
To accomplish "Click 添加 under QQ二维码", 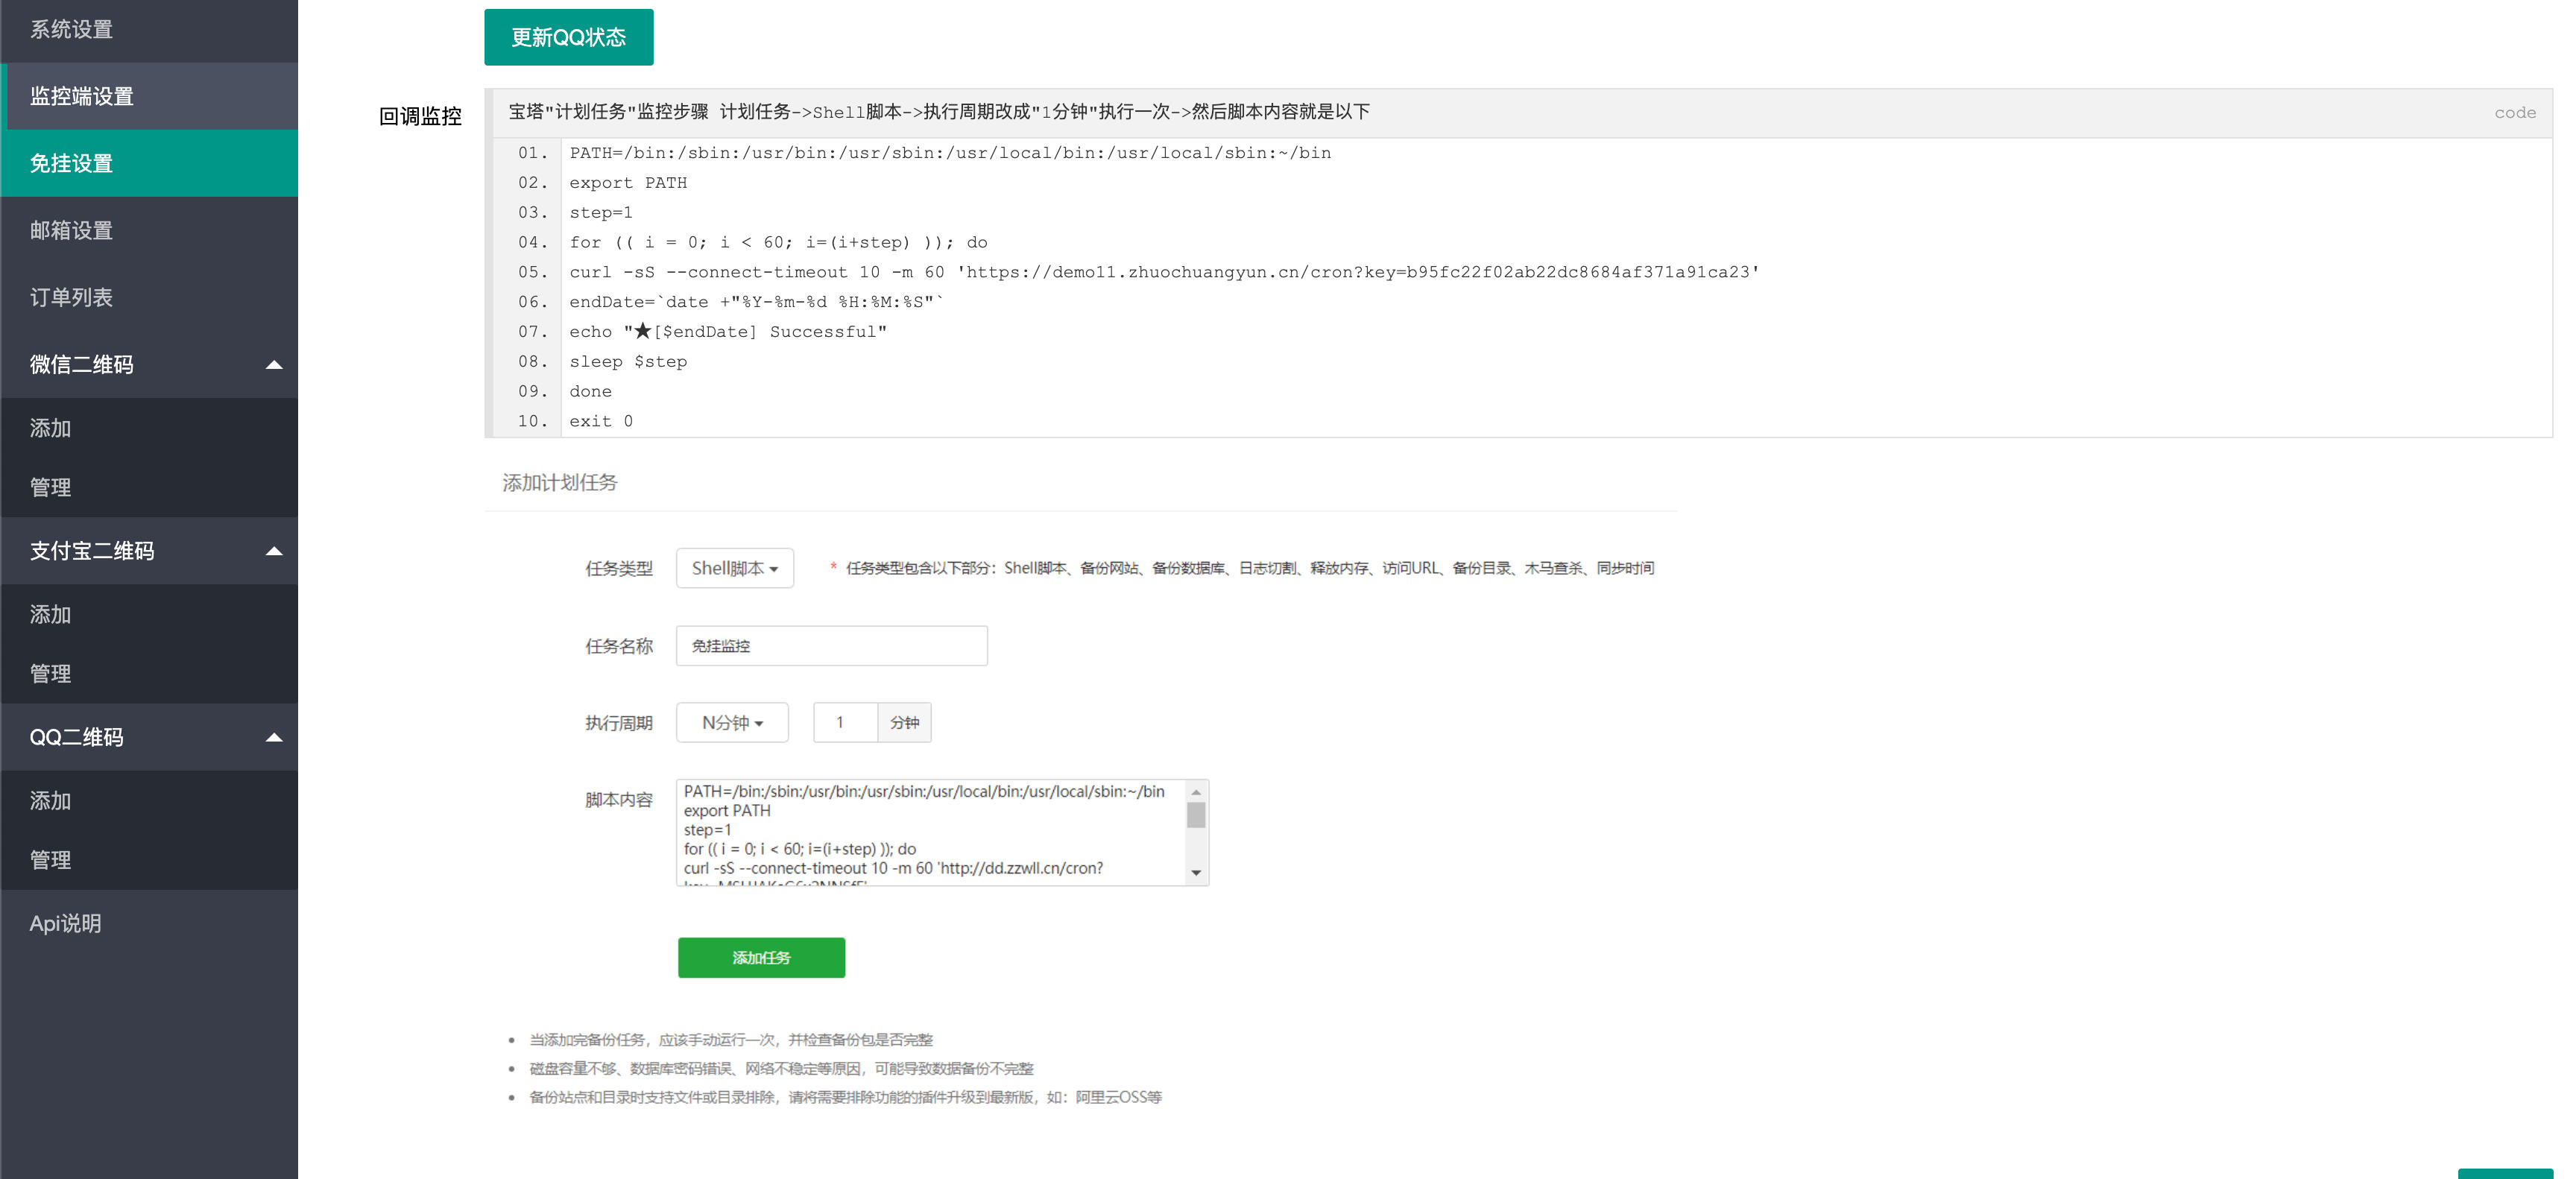I will [x=149, y=800].
